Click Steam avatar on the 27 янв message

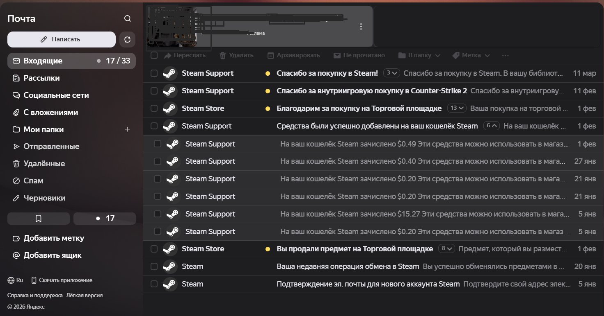pos(173,161)
